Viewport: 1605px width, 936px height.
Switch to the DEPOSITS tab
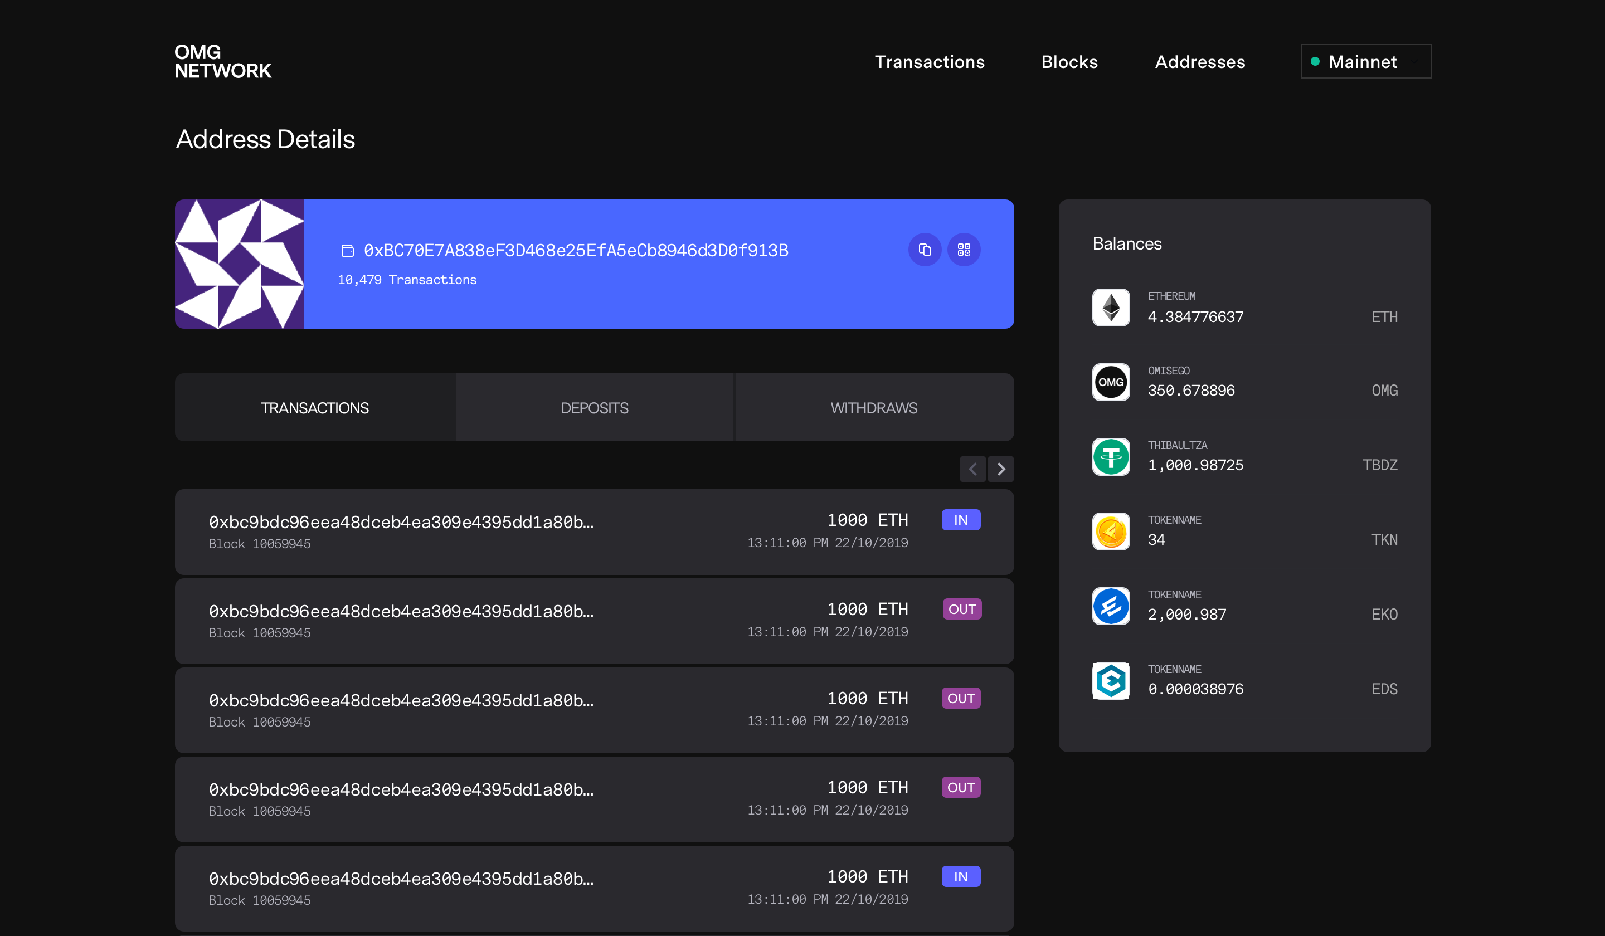coord(594,407)
